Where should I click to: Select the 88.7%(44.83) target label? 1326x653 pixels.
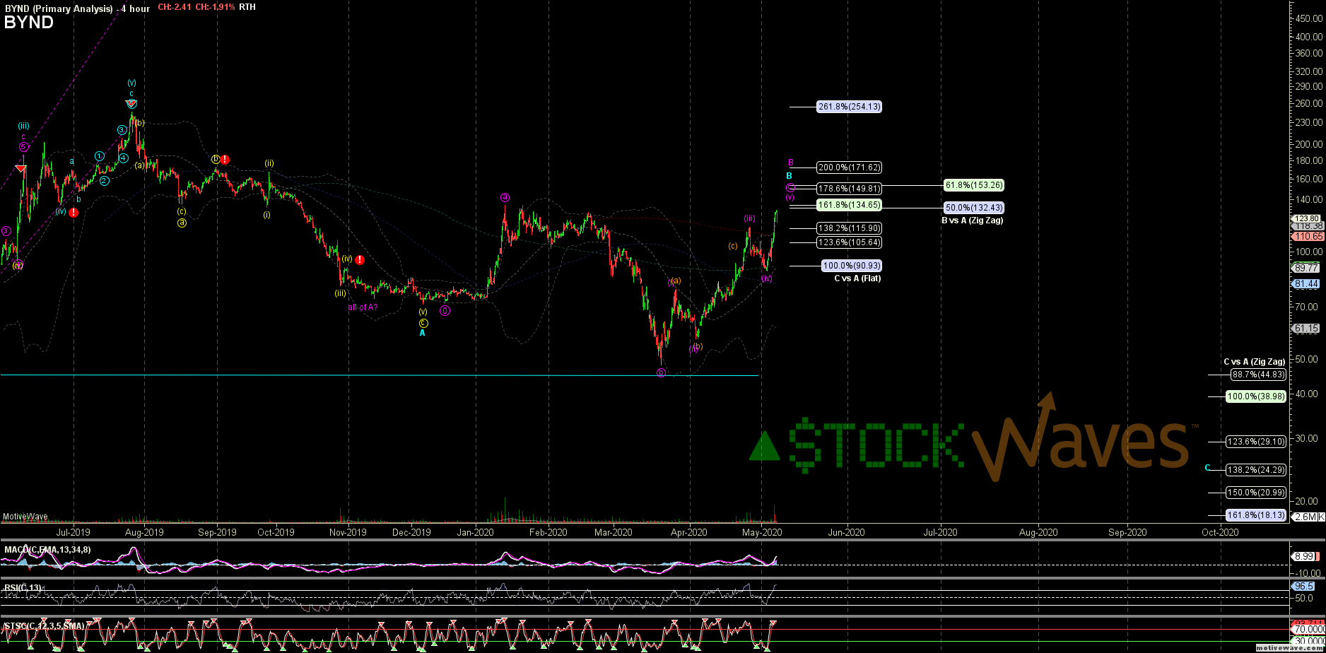click(x=1258, y=375)
